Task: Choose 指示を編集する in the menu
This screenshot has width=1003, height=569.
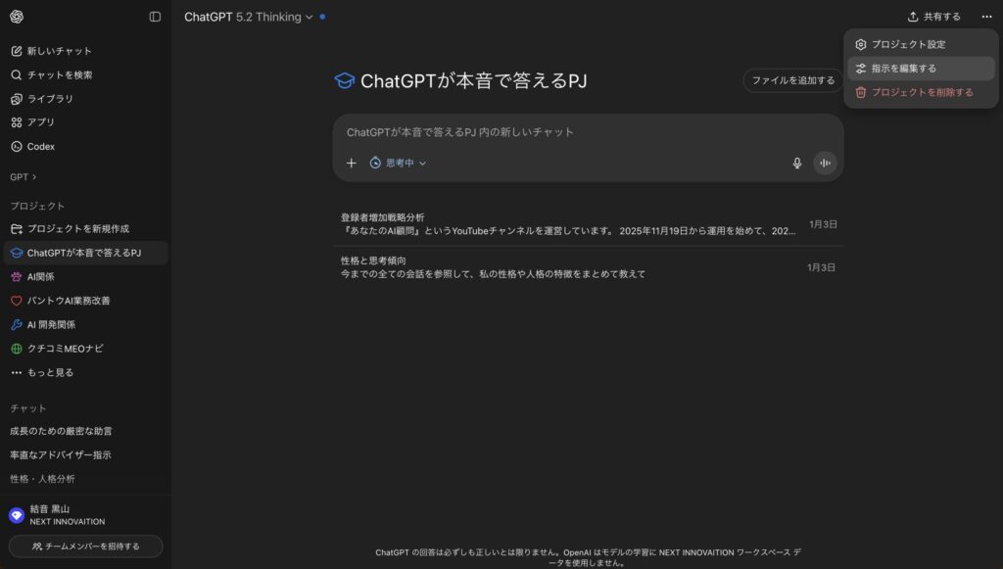Action: 903,69
